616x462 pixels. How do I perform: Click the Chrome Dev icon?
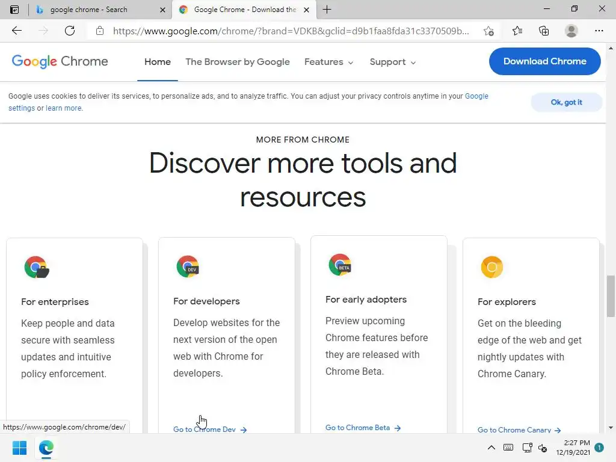188,266
